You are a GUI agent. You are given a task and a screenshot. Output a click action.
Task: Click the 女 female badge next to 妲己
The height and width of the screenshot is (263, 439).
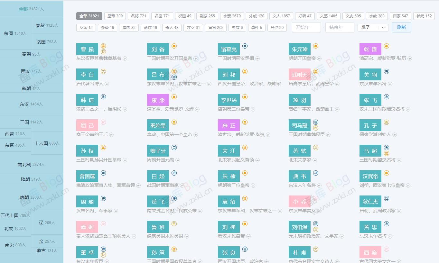103,122
